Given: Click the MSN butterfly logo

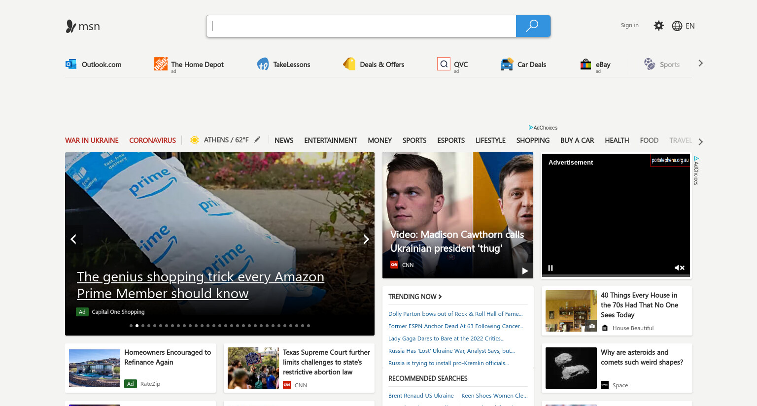Looking at the screenshot, I should coord(71,26).
